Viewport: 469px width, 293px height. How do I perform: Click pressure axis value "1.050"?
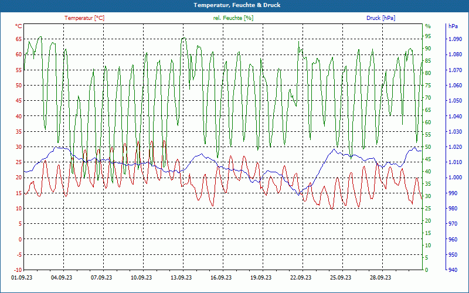click(456, 100)
